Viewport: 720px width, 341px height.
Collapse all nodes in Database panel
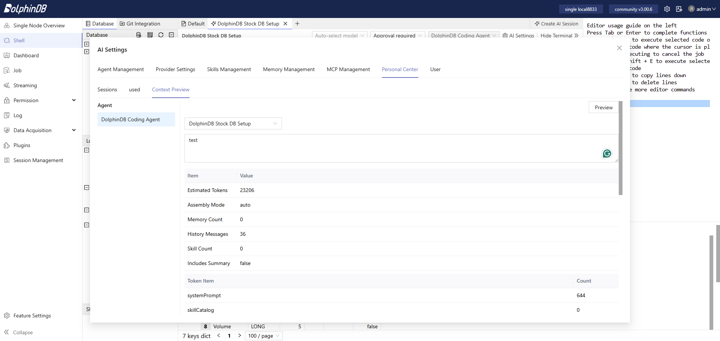[x=171, y=35]
